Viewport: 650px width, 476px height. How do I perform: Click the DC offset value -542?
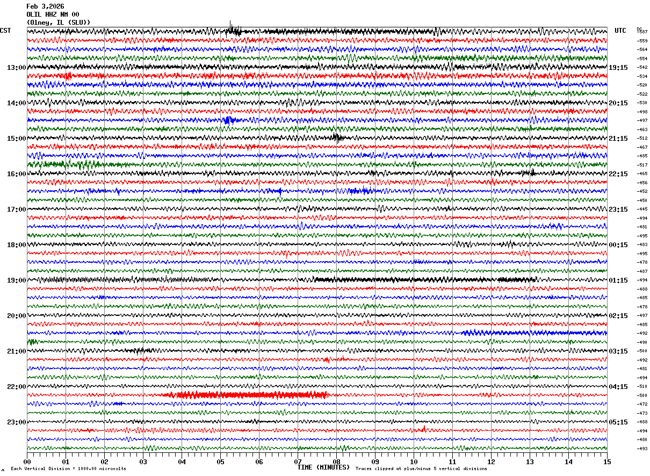(x=642, y=67)
